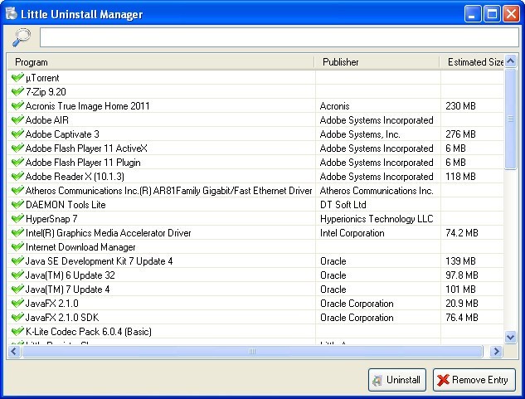The height and width of the screenshot is (399, 525).
Task: Click the 74.2 MB size cell
Action: (462, 233)
